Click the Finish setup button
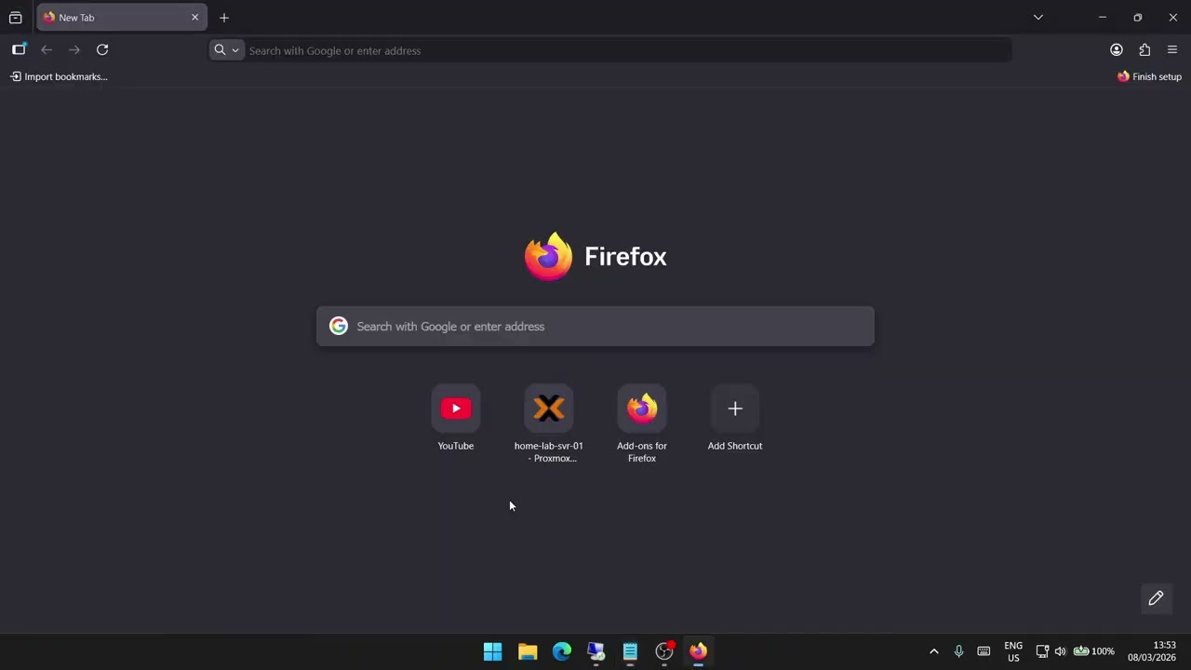 (x=1149, y=76)
